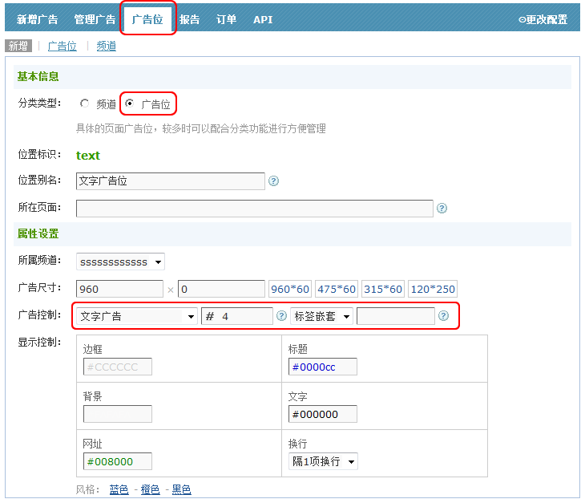Choose the 960*60 size preset
The image size is (585, 503).
(x=290, y=289)
